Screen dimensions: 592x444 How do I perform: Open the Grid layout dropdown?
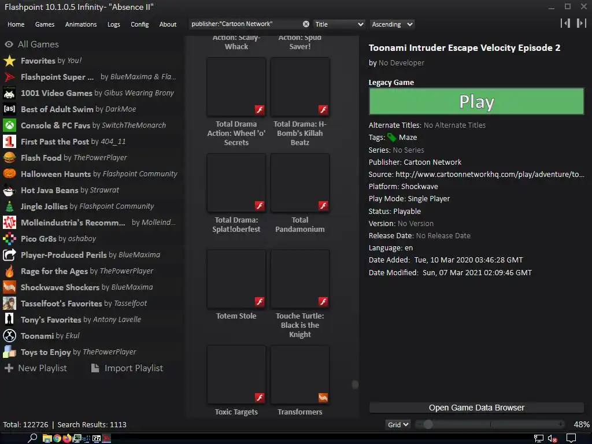398,425
